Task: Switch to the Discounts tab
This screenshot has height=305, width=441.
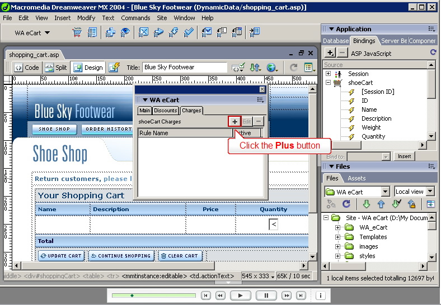Action: [166, 111]
